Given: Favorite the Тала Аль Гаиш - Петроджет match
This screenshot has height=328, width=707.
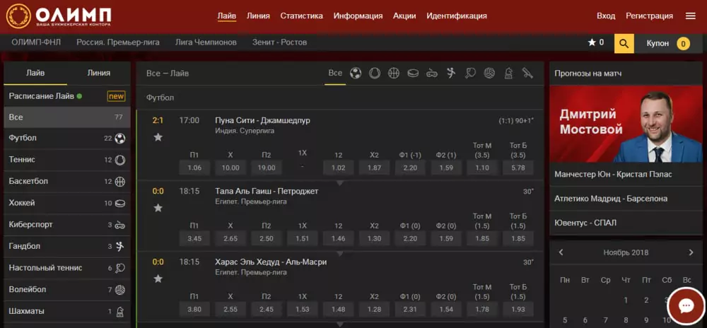Looking at the screenshot, I should 158,208.
